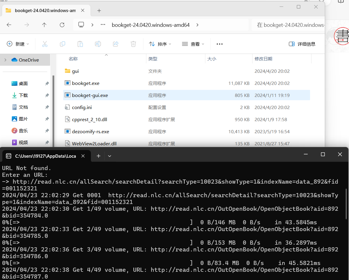Image resolution: width=349 pixels, height=280 pixels.
Task: Open the 查看 view dropdown
Action: point(193,44)
